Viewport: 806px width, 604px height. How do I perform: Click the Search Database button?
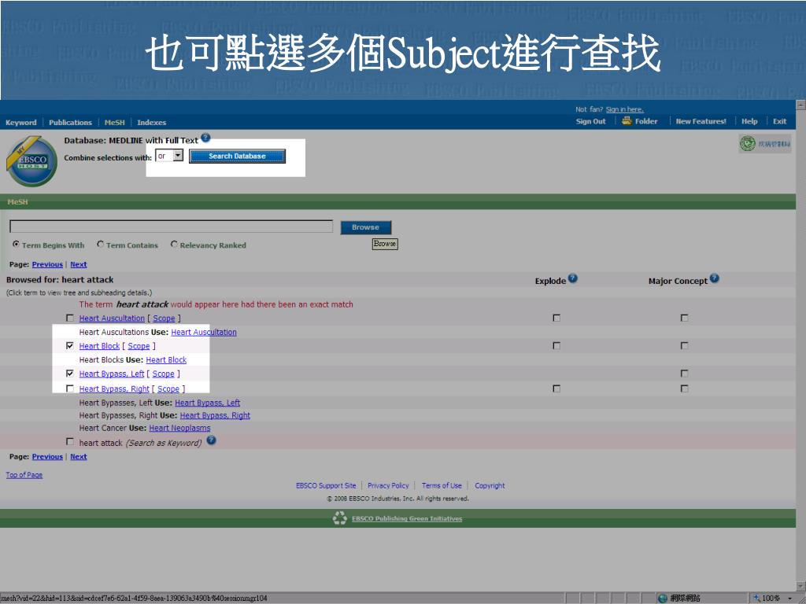click(x=237, y=157)
